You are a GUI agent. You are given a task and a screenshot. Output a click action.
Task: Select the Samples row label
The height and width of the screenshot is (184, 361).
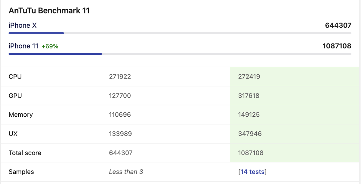pyautogui.click(x=21, y=172)
